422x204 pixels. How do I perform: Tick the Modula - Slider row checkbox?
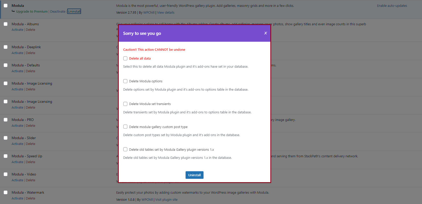(6, 138)
